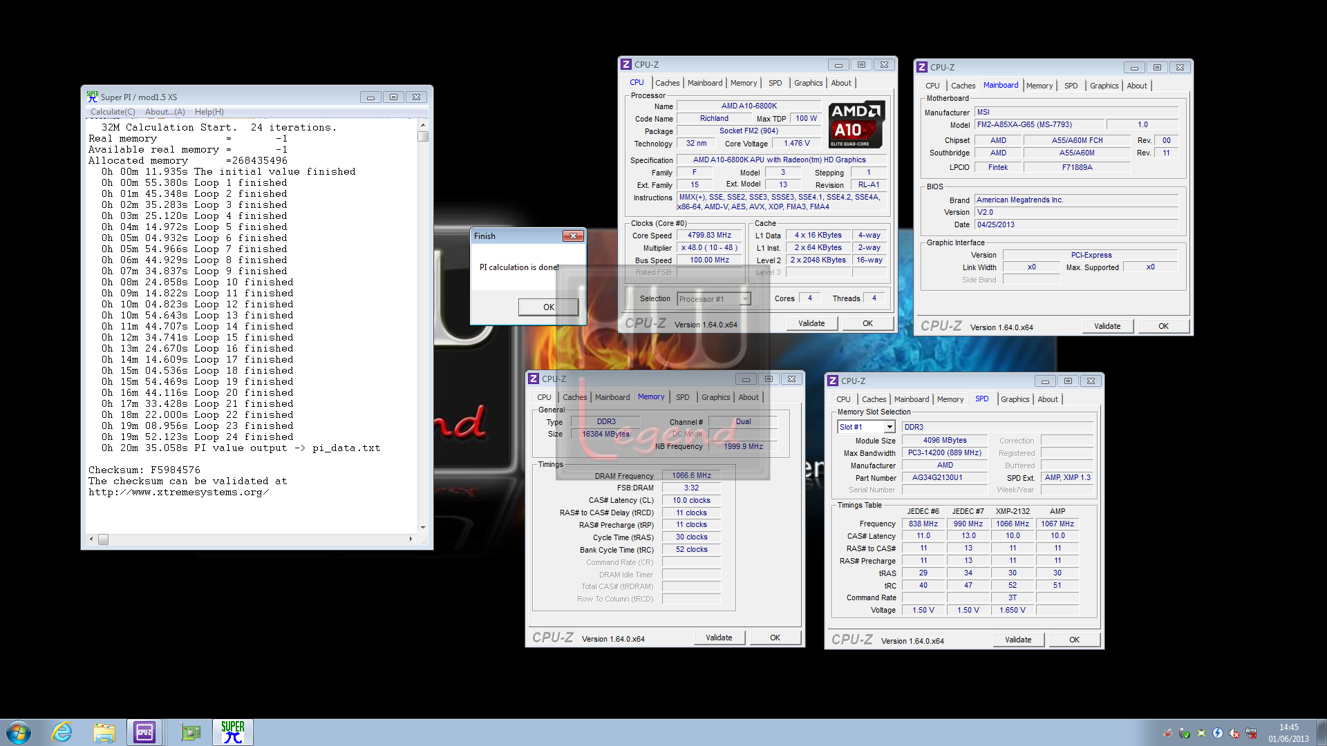1327x746 pixels.
Task: Open the Windows Start orb
Action: click(19, 732)
